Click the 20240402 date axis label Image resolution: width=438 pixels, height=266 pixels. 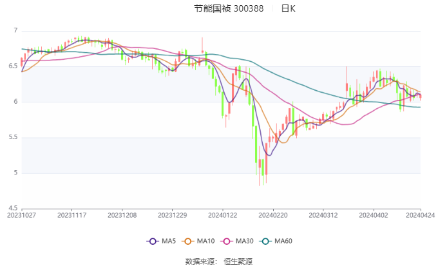(374, 215)
